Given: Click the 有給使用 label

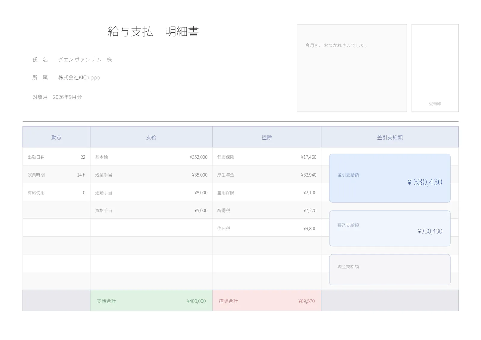Looking at the screenshot, I should tap(36, 193).
